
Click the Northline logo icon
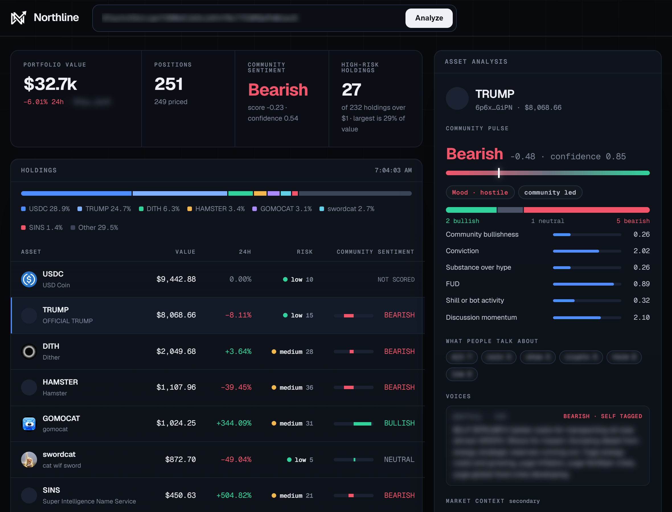(x=19, y=18)
